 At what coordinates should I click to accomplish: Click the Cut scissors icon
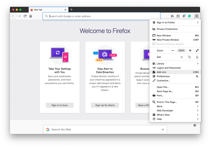coord(182,57)
